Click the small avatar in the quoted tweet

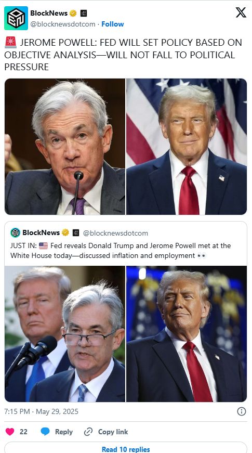[15, 232]
